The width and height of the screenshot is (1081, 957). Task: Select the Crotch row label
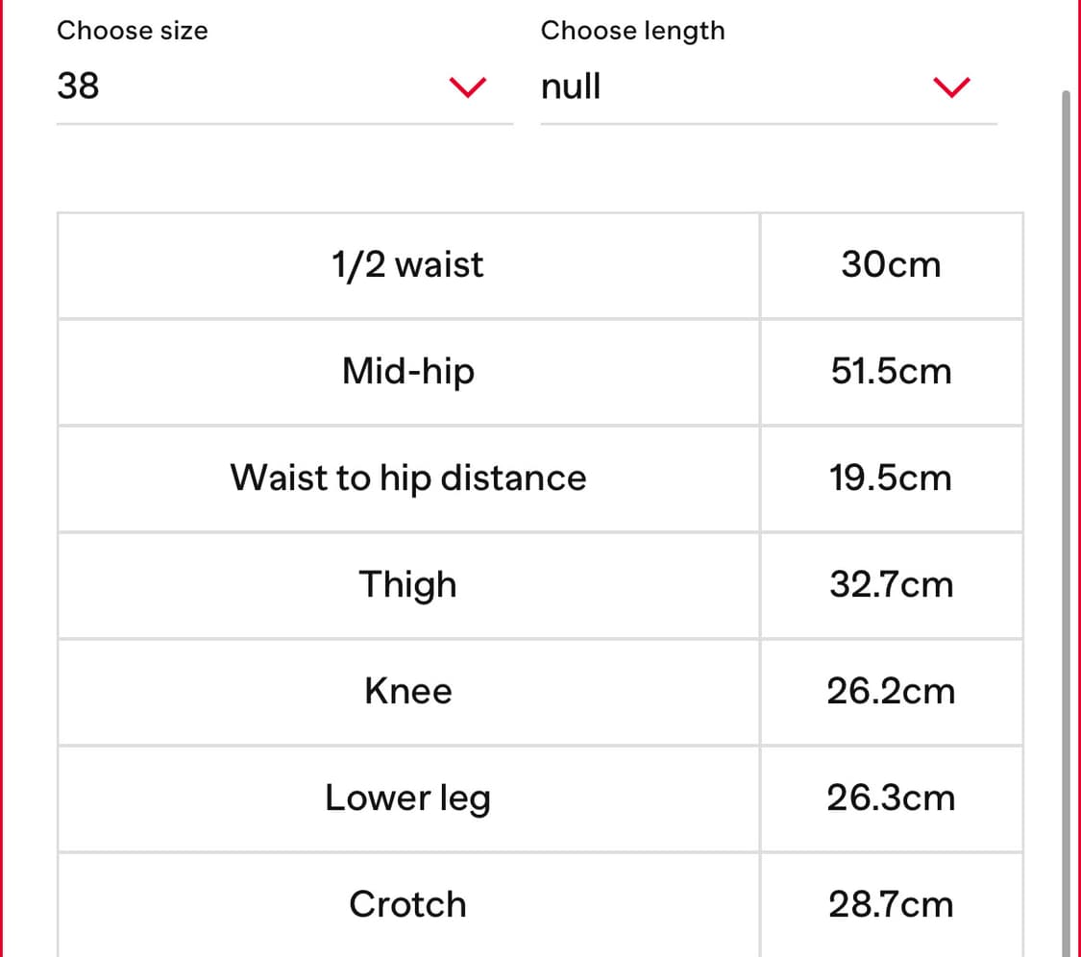point(408,904)
